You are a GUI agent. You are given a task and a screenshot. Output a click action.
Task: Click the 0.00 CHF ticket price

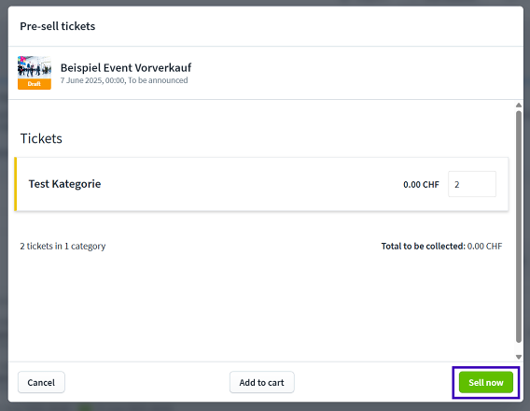(421, 184)
